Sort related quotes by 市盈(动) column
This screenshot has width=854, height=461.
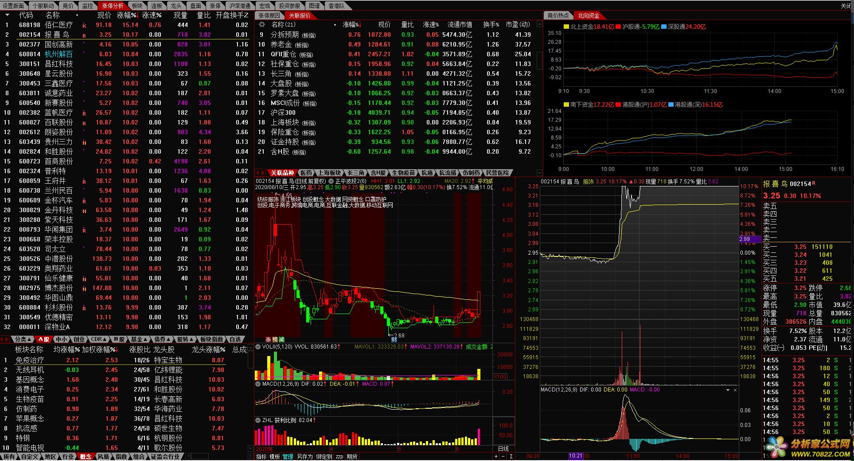(518, 25)
